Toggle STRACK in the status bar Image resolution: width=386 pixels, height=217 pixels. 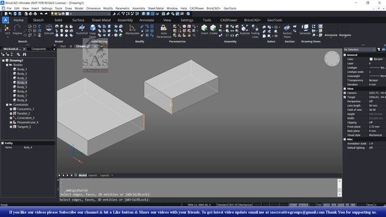click(x=303, y=205)
